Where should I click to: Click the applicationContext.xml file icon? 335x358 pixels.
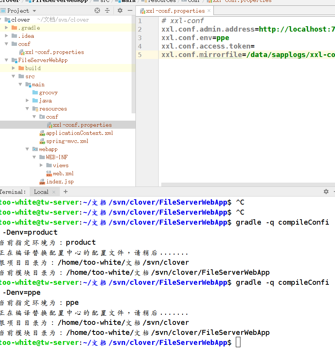click(x=42, y=133)
